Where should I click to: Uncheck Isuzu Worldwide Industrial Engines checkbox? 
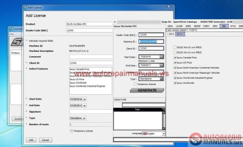tap(175, 78)
